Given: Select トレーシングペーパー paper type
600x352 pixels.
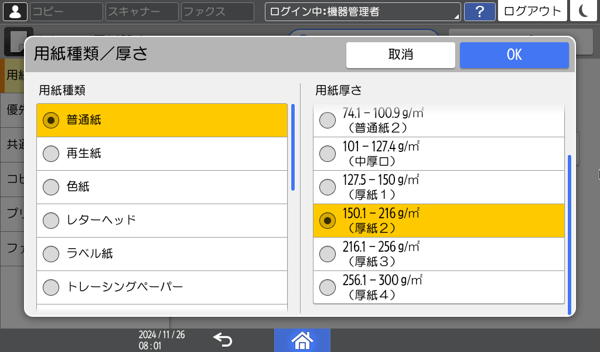Looking at the screenshot, I should [x=162, y=287].
